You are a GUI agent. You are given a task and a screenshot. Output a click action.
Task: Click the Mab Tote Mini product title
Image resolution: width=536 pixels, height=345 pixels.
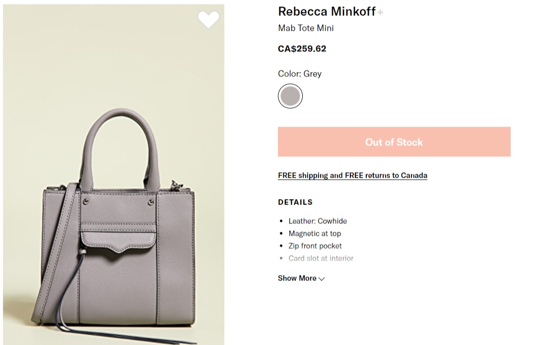pos(306,28)
